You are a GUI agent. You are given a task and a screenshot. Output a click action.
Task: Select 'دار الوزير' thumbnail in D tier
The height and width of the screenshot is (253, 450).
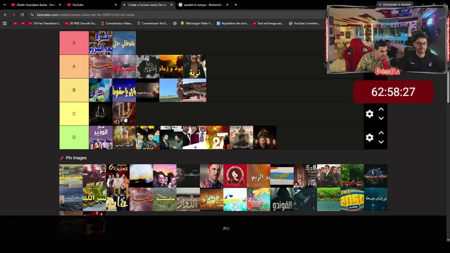[x=101, y=137]
